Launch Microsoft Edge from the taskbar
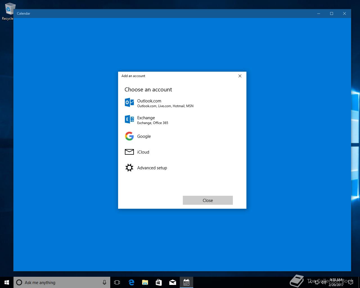 pos(131,282)
